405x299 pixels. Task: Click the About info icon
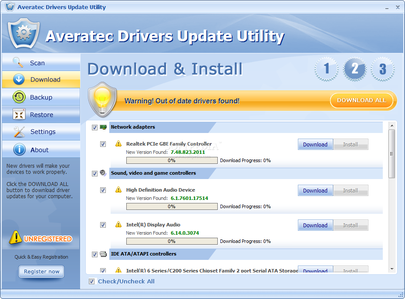click(19, 149)
